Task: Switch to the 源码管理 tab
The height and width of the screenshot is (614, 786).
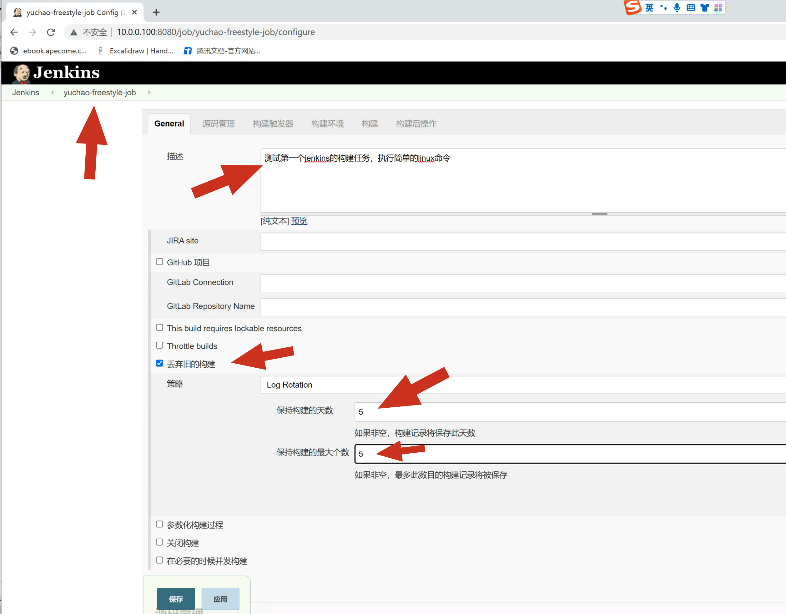Action: coord(218,124)
